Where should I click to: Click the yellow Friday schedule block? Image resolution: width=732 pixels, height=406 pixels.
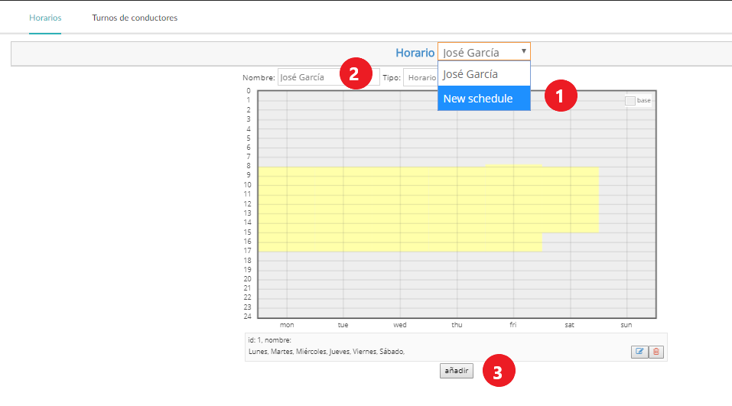pos(513,208)
